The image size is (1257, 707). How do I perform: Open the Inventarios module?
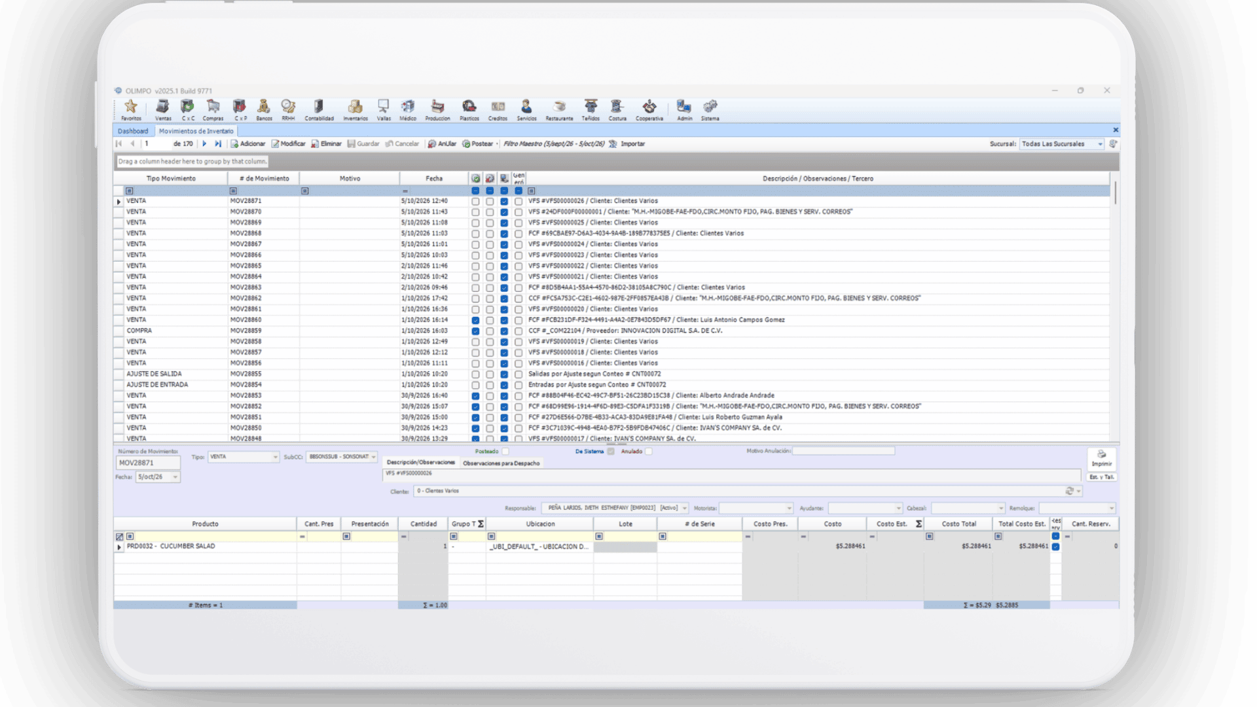(355, 109)
